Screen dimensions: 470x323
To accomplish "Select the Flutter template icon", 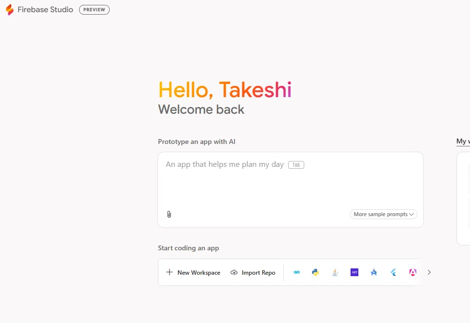I will click(393, 272).
